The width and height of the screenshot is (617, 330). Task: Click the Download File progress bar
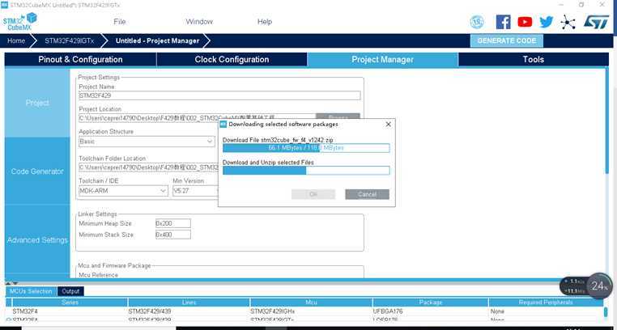(306, 148)
